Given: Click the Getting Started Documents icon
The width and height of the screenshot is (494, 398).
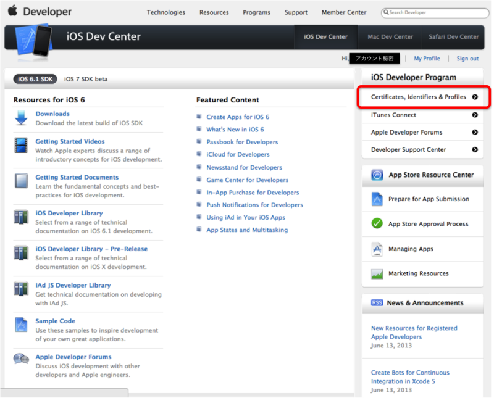Looking at the screenshot, I should point(21,181).
